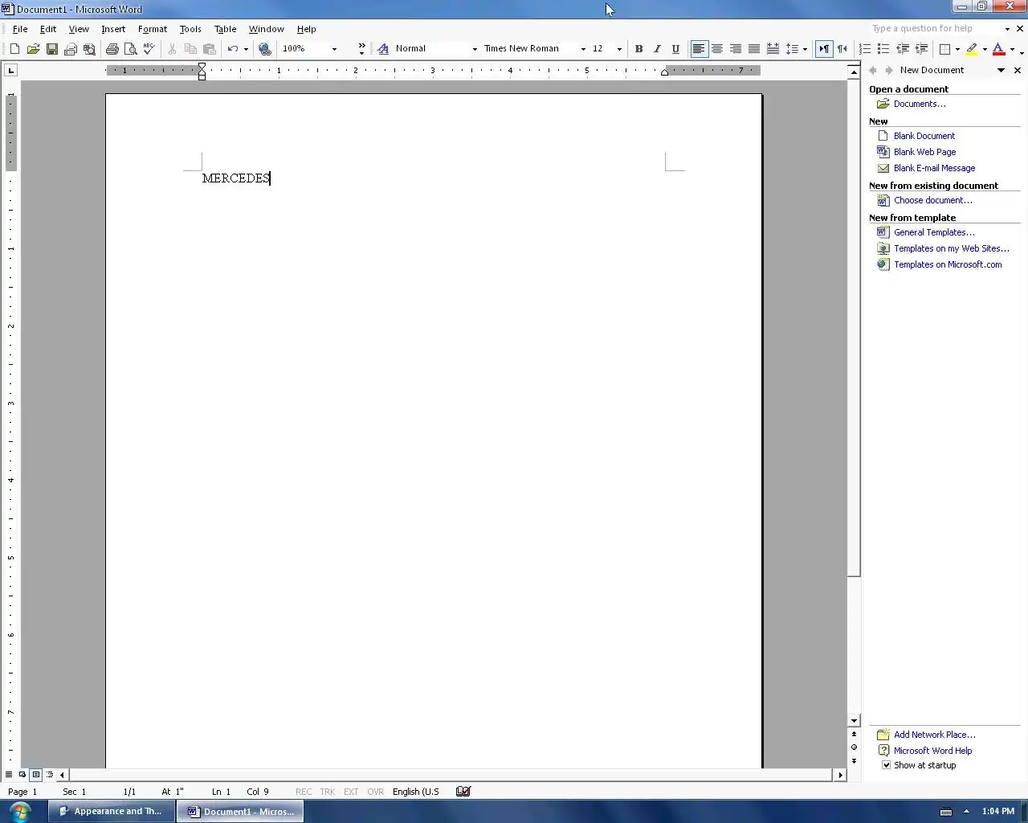Image resolution: width=1028 pixels, height=823 pixels.
Task: Switch to Appearance and Themes taskbar window
Action: pos(112,812)
